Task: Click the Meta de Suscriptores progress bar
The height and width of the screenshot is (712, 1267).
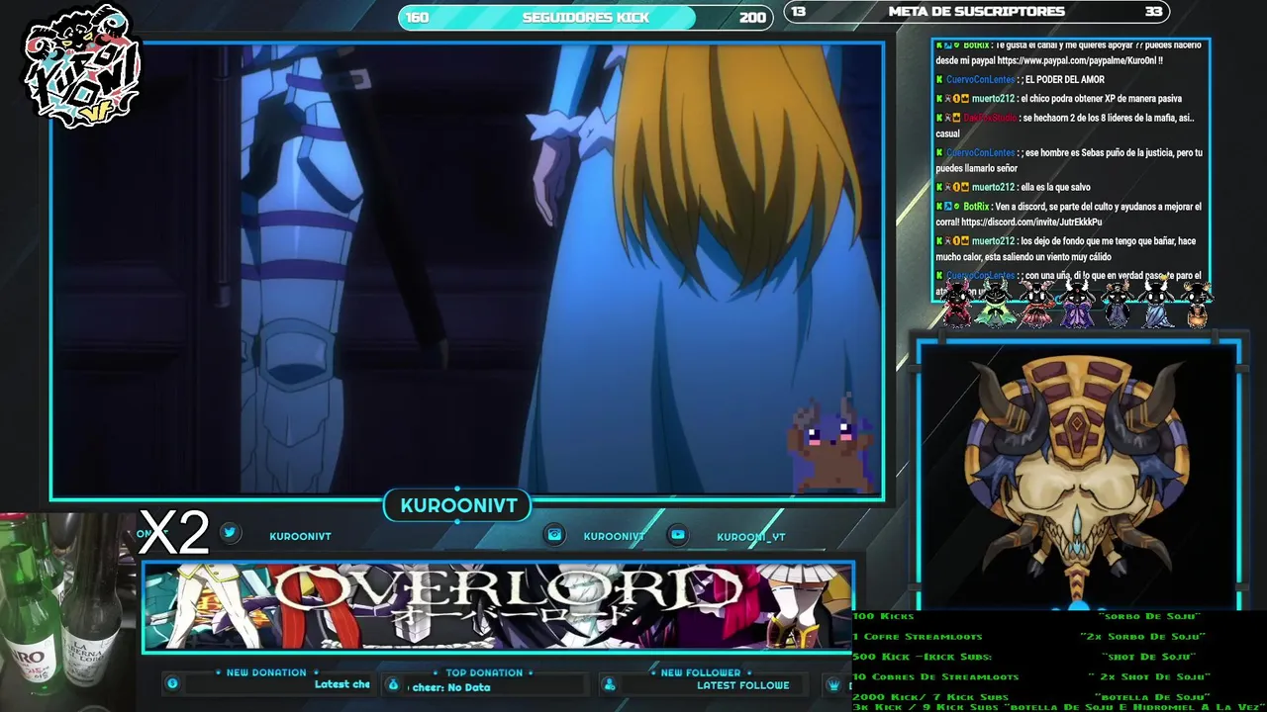Action: [x=977, y=12]
